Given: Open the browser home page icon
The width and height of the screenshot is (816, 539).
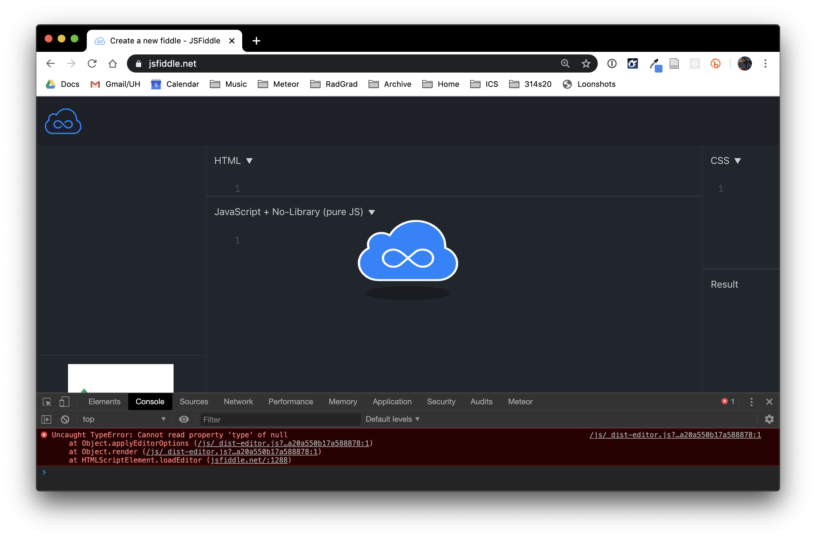Looking at the screenshot, I should [x=113, y=63].
